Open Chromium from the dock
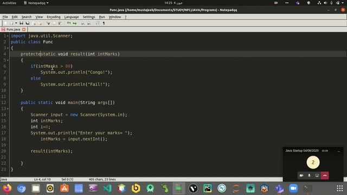Viewport: 347px width, 195px height. (x=22, y=188)
